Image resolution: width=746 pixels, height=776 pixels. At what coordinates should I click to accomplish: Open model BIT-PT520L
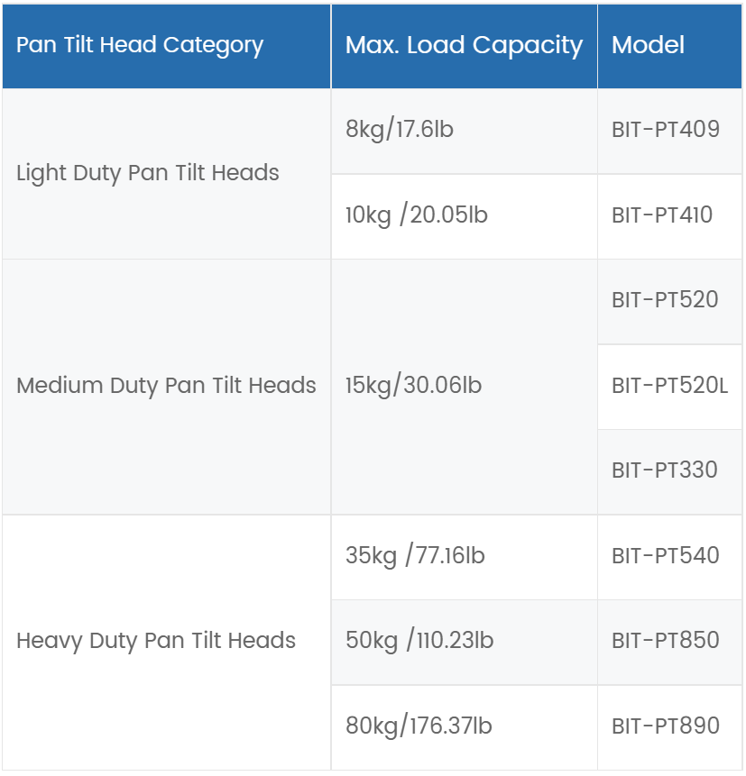(669, 387)
